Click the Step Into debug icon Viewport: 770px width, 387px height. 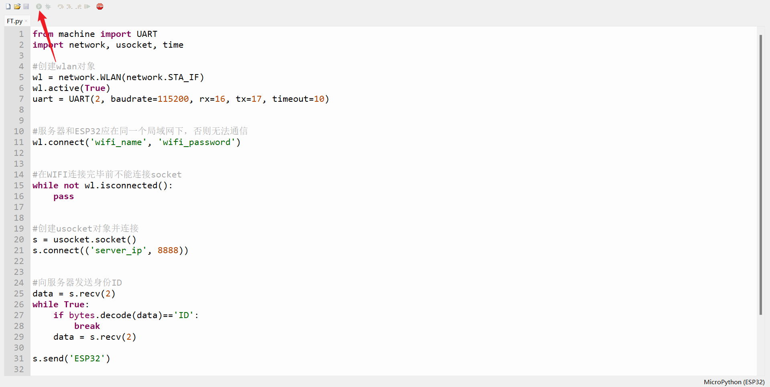[69, 6]
